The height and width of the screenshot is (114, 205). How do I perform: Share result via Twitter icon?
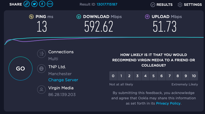pos(34,4)
